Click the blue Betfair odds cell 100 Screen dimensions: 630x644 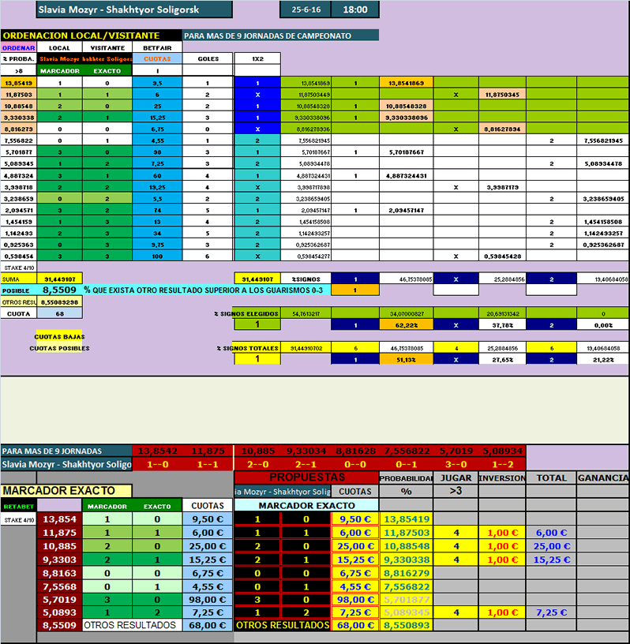click(x=157, y=256)
